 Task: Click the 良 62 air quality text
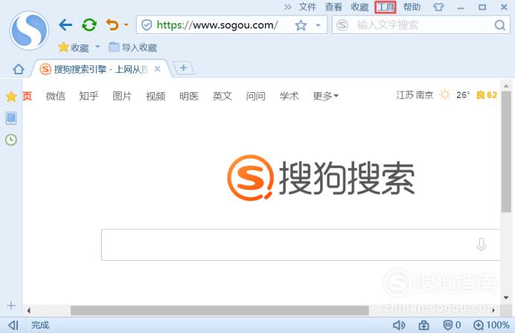point(487,95)
